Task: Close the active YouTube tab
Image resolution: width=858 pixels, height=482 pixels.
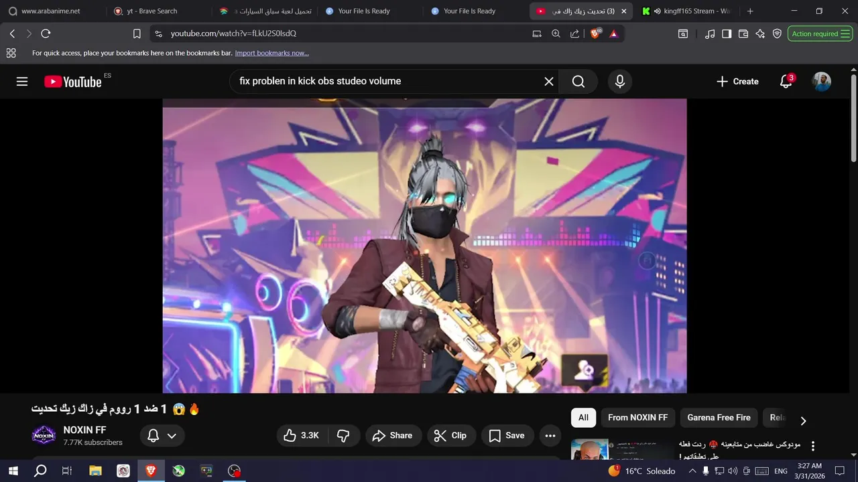Action: 623,11
